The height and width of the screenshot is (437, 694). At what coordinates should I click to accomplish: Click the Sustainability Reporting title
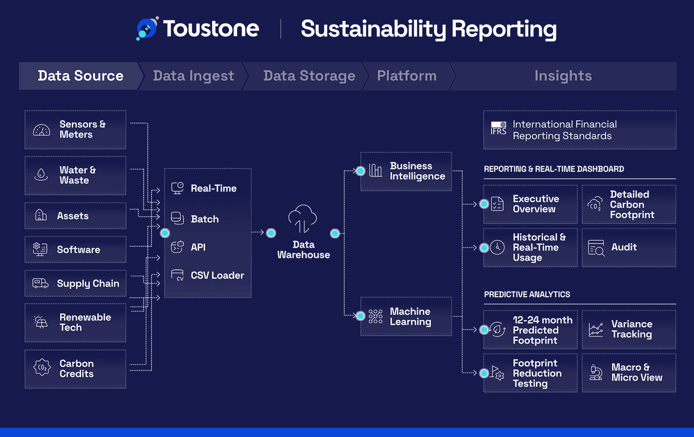pos(429,29)
